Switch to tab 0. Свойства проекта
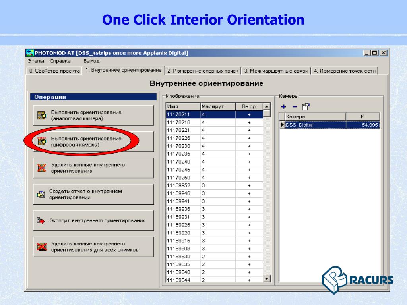The image size is (407, 305). pyautogui.click(x=54, y=71)
